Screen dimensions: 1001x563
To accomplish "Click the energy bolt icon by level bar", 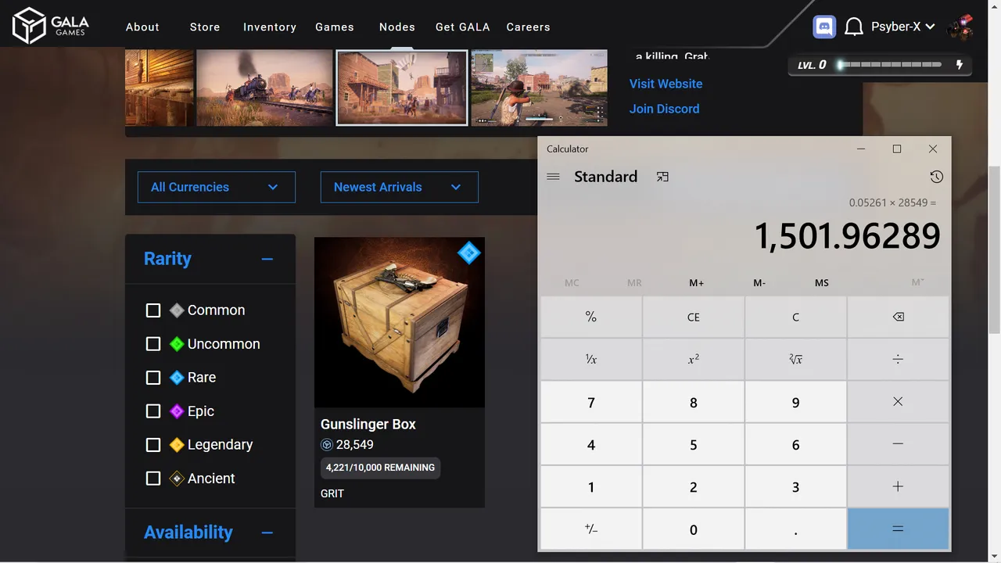I will tap(960, 65).
